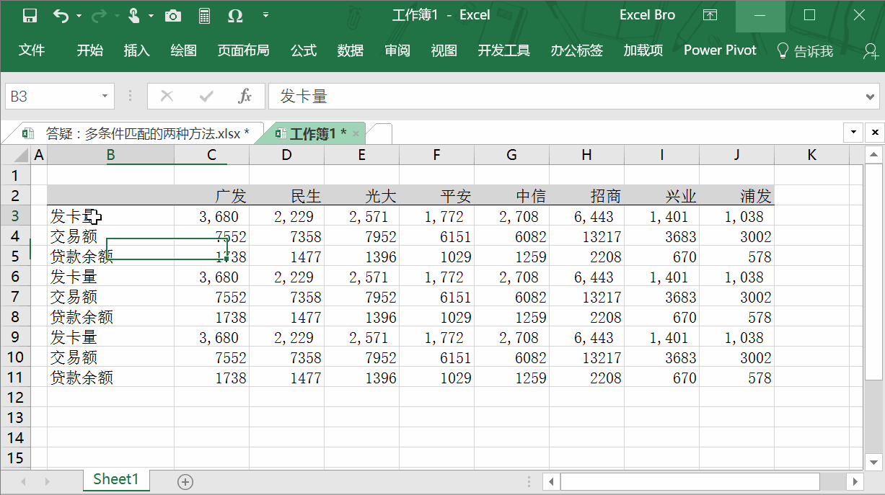Open the 加载项 ribbon tab
Viewport: 885px width, 495px height.
pyautogui.click(x=643, y=50)
